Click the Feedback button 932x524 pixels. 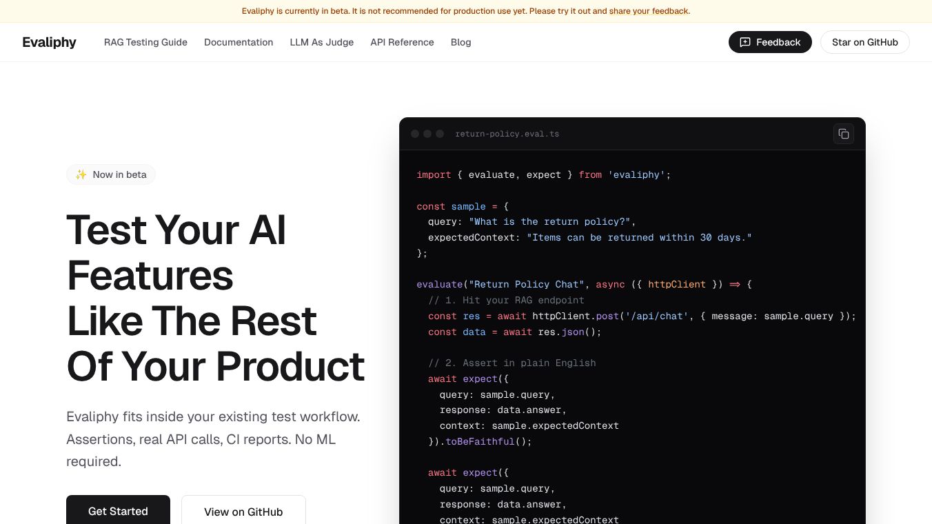(x=770, y=42)
